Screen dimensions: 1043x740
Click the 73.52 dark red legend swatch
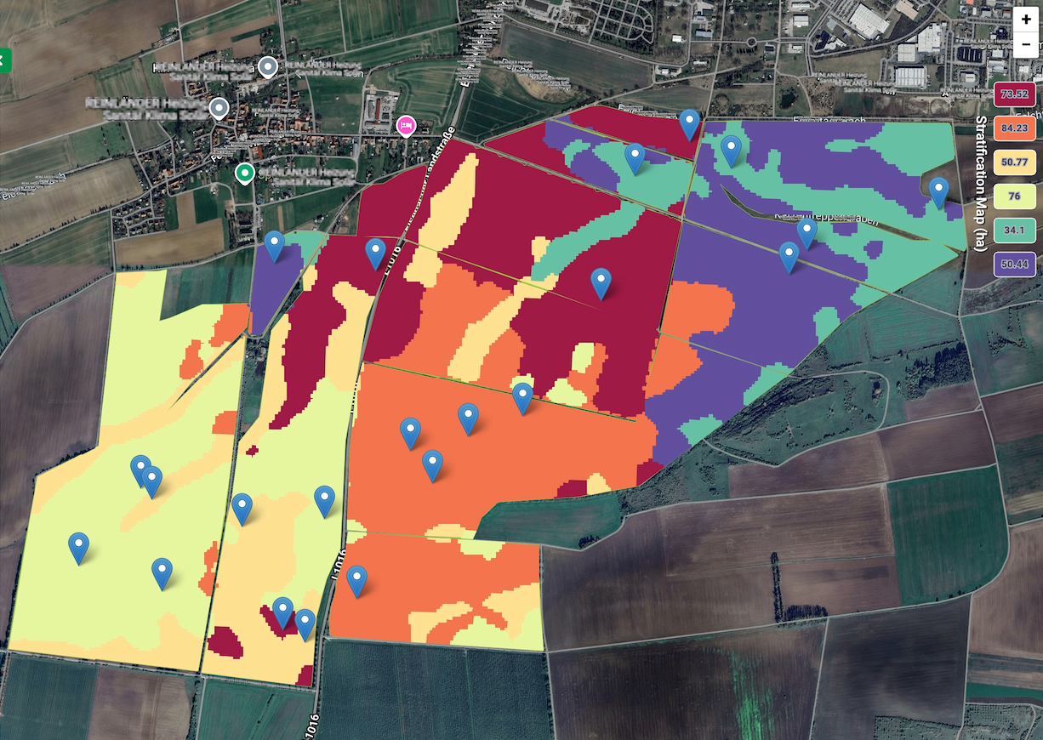(x=1014, y=94)
